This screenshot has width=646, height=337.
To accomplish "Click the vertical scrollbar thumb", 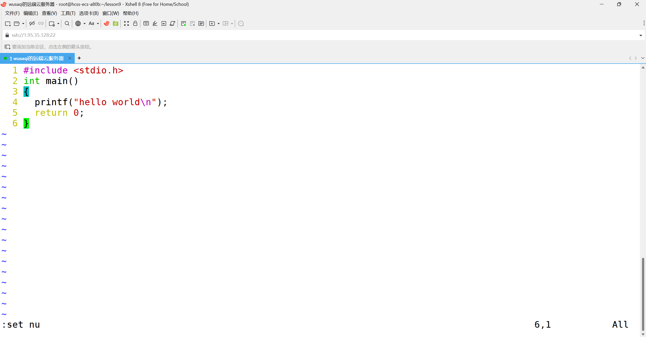I will point(643,294).
